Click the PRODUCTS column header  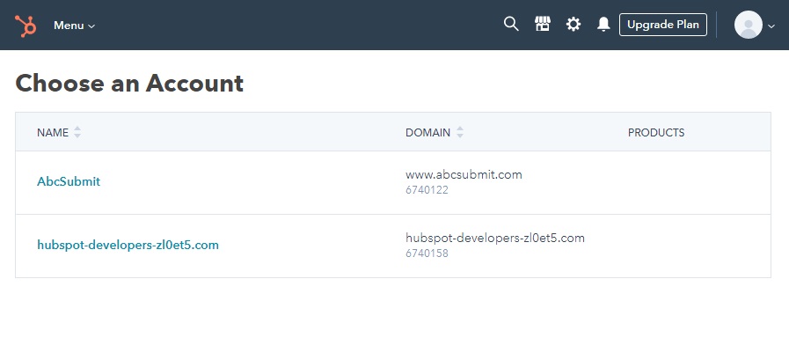click(656, 133)
